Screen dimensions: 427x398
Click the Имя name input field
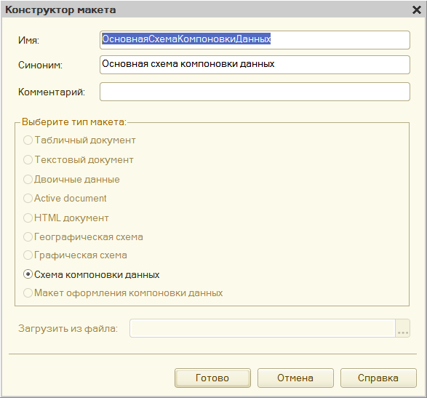click(255, 40)
